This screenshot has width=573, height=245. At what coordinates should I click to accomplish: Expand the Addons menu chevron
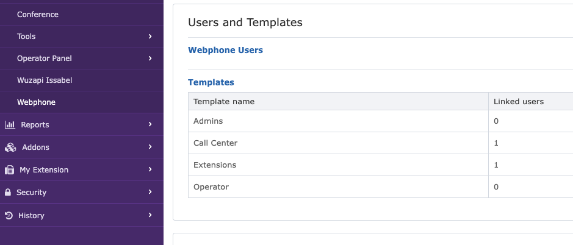(150, 147)
